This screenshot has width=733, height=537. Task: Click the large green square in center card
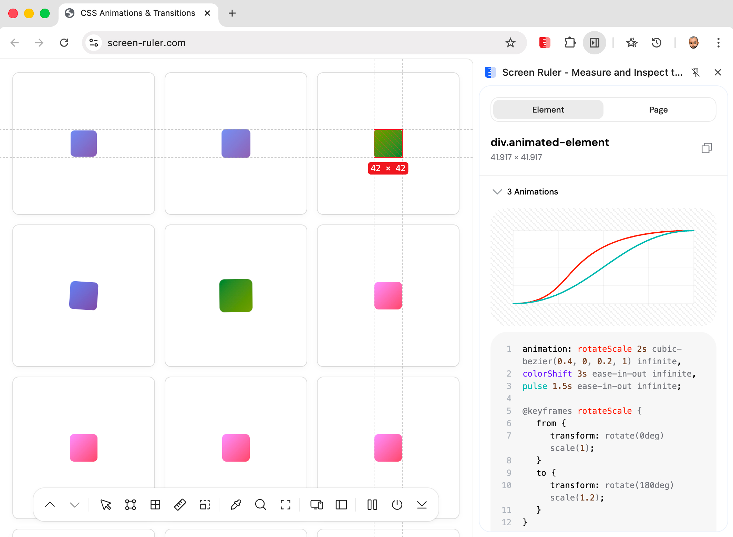pos(236,296)
